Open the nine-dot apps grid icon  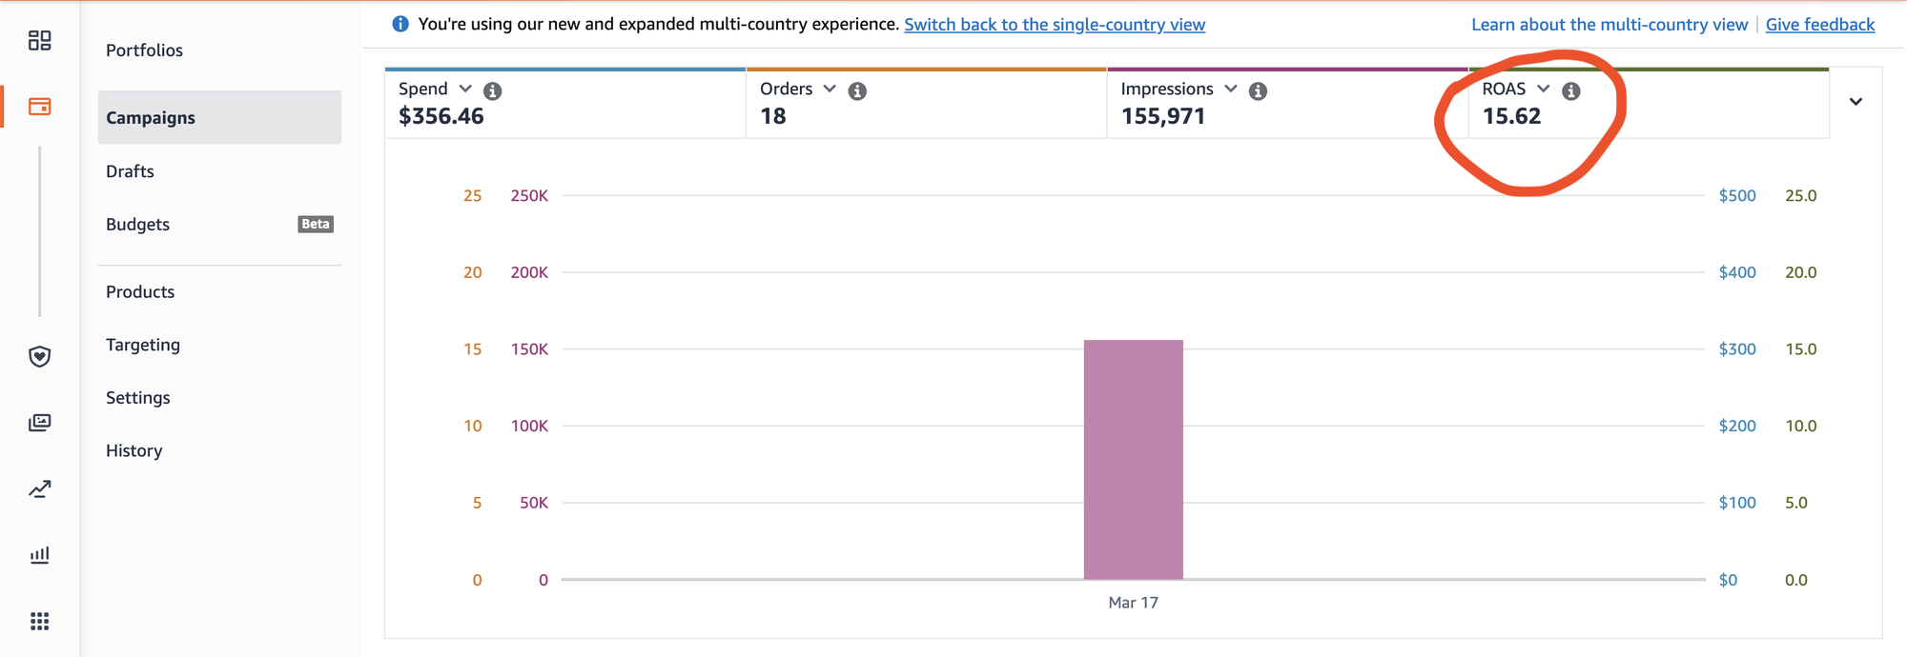point(39,622)
